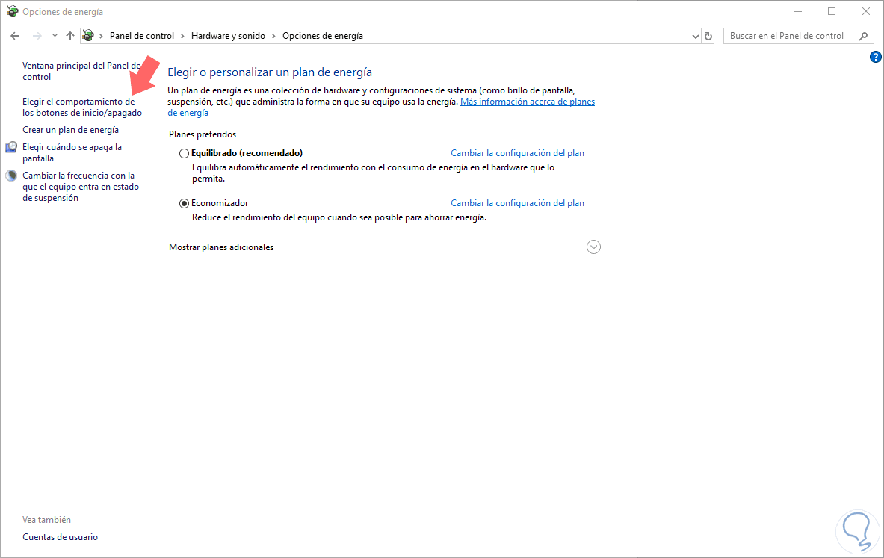Image resolution: width=884 pixels, height=558 pixels.
Task: Maximize the Opciones de energía window
Action: (x=832, y=11)
